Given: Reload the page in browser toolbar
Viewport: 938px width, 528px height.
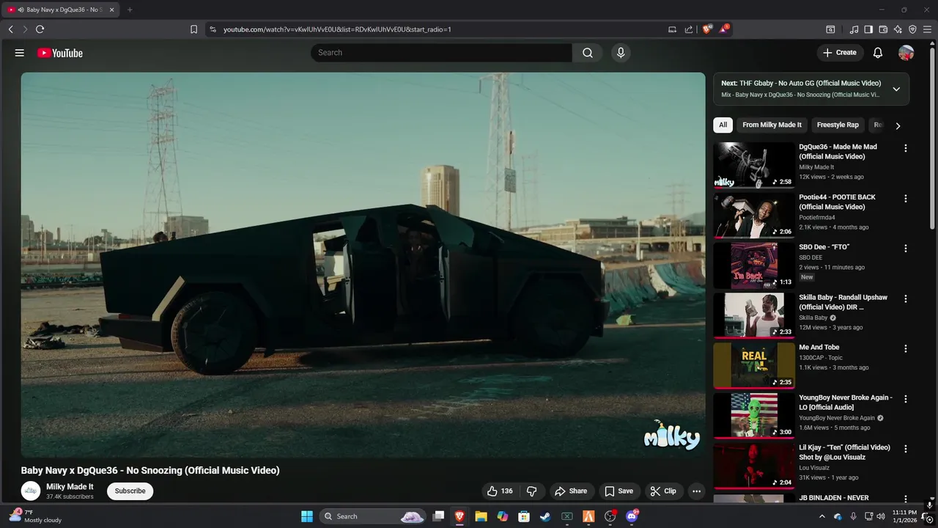Looking at the screenshot, I should click(x=40, y=29).
